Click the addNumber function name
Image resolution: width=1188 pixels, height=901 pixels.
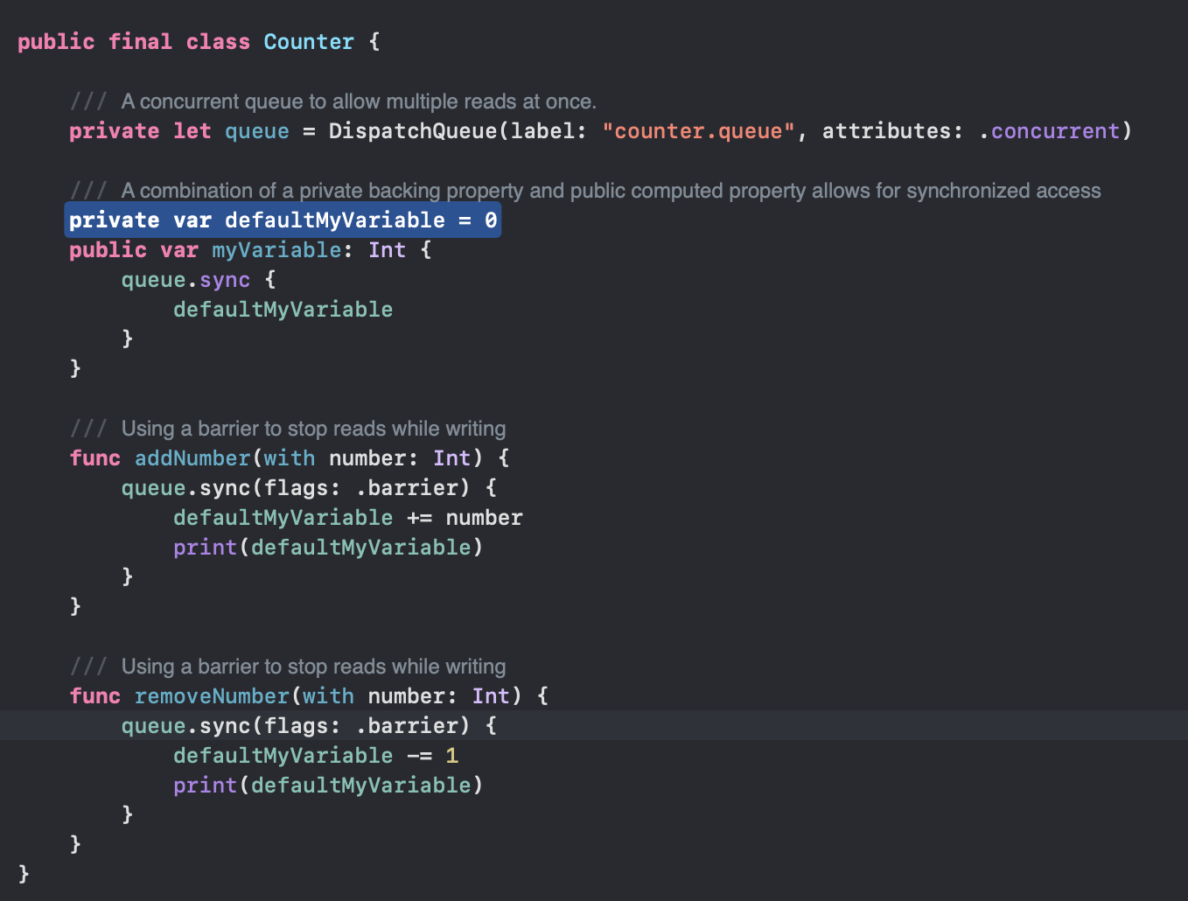pyautogui.click(x=192, y=458)
